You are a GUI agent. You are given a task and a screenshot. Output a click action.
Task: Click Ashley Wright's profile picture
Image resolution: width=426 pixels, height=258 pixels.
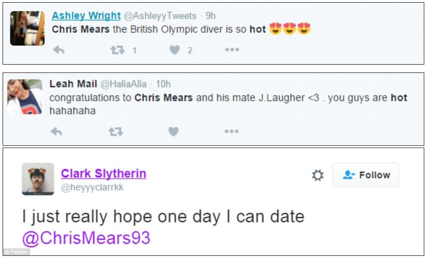pyautogui.click(x=27, y=28)
